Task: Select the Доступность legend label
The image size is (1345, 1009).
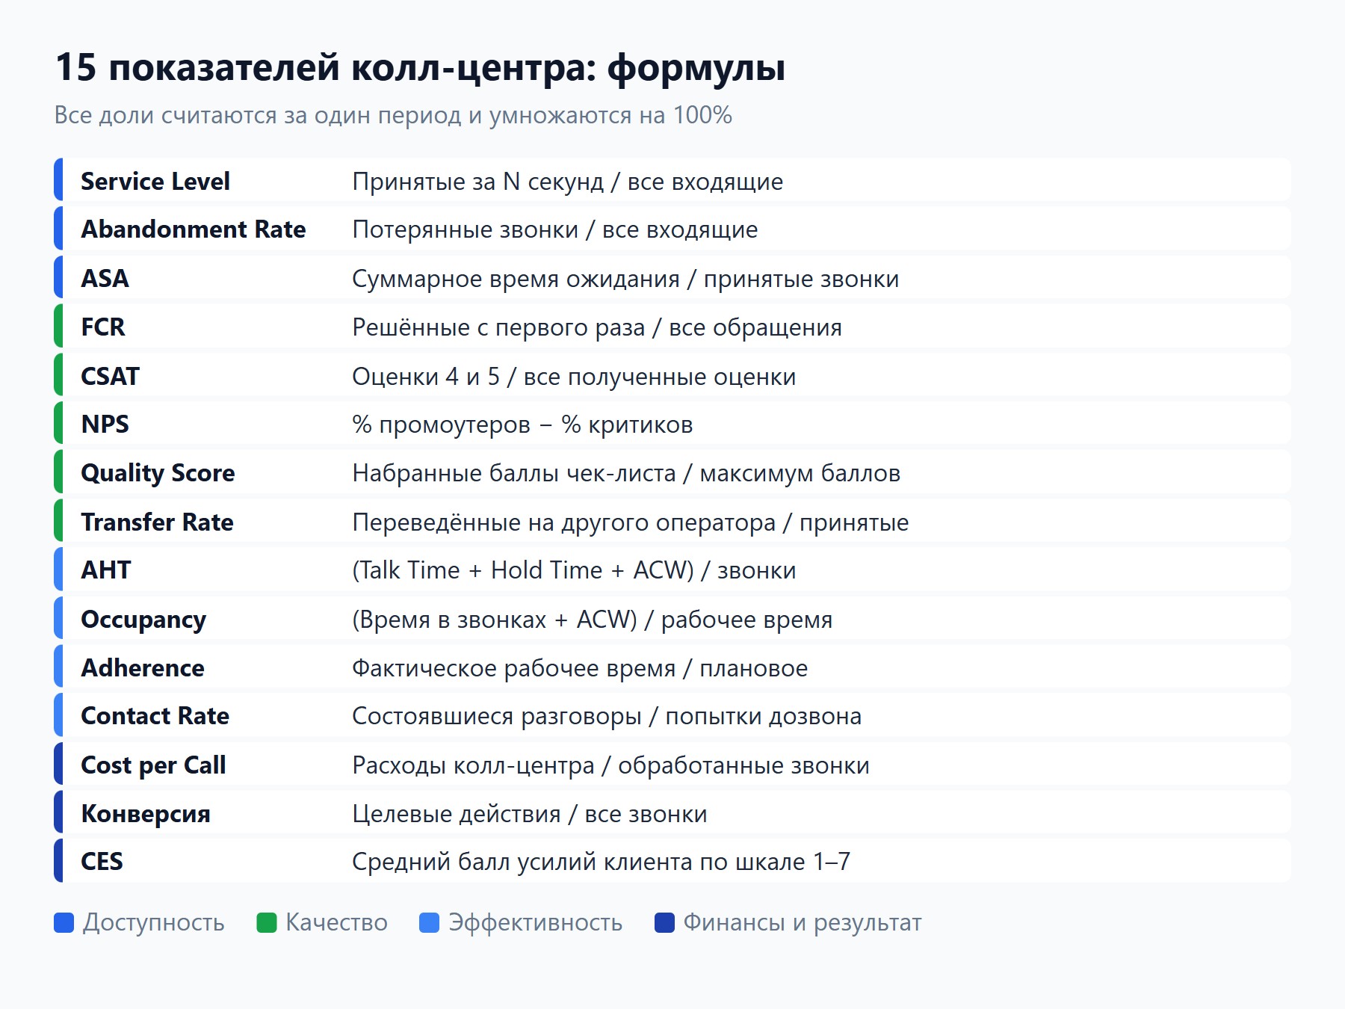Action: (x=153, y=923)
